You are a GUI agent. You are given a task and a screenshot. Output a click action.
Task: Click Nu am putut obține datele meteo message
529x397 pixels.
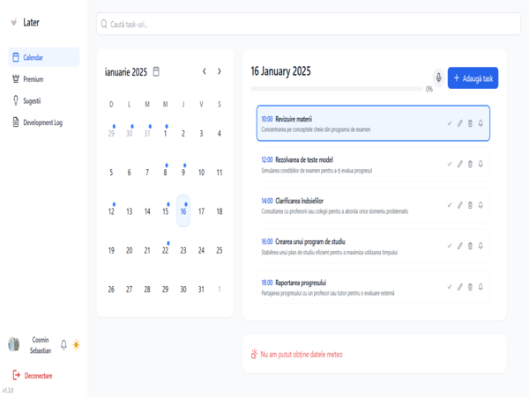coord(302,354)
